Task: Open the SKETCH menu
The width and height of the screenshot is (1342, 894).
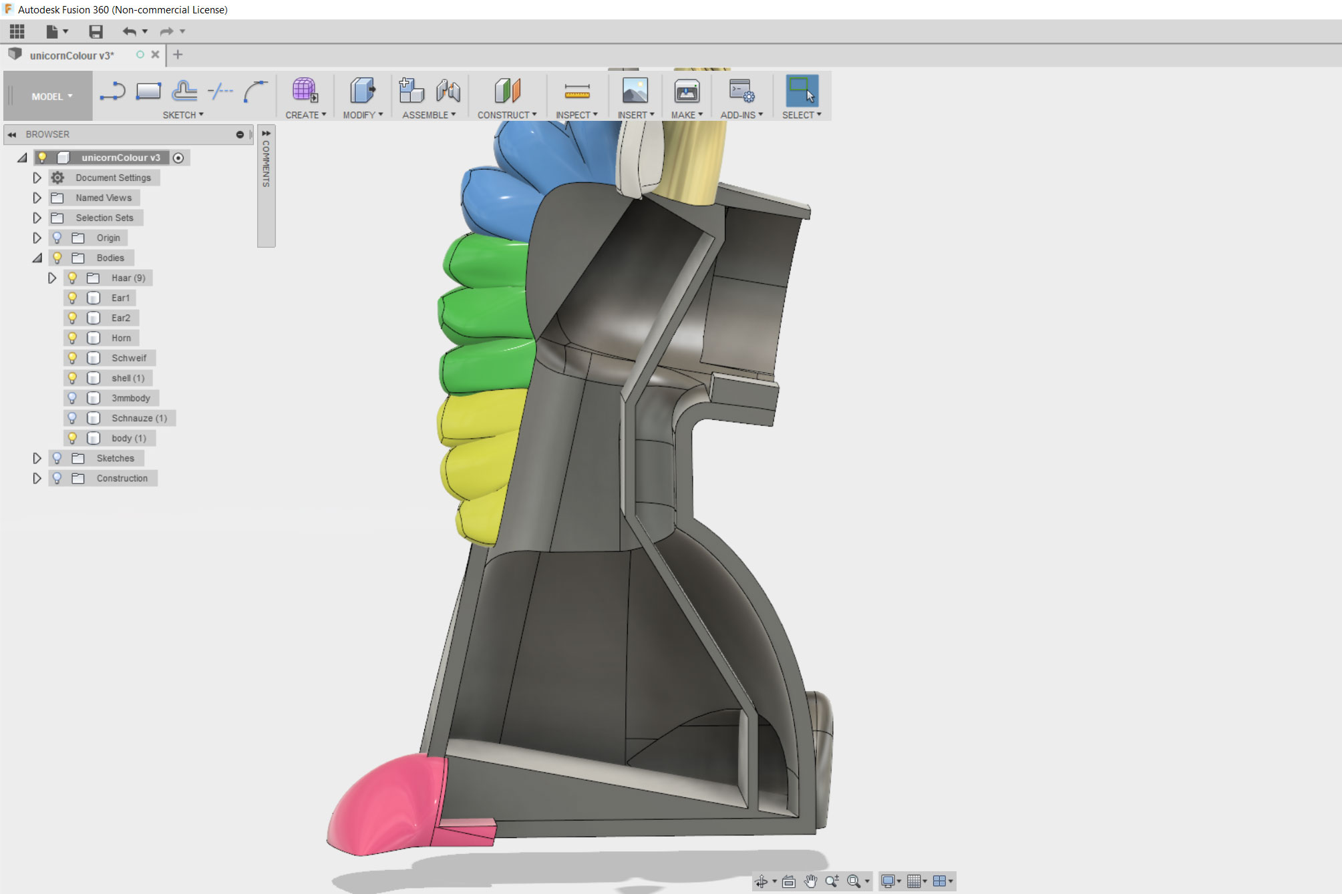Action: point(183,115)
